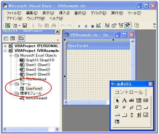
Task: Pick the ListBox control
Action: (146, 100)
